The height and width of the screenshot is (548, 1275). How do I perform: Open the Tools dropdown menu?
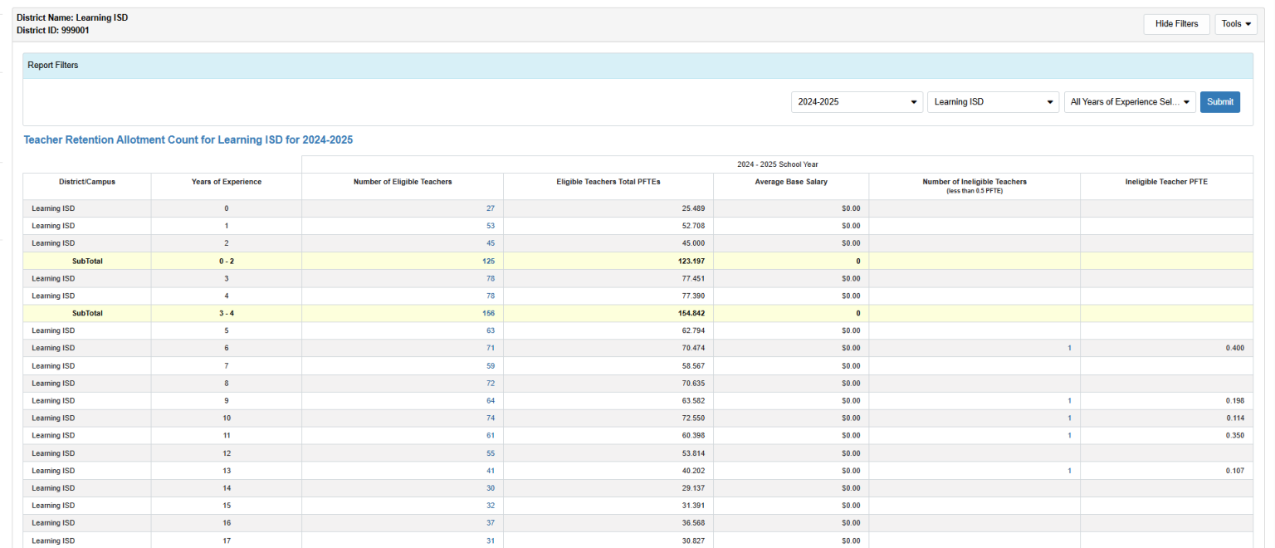tap(1236, 24)
